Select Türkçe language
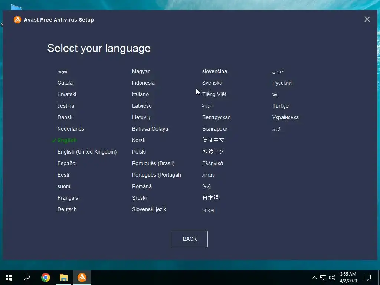 tap(281, 106)
